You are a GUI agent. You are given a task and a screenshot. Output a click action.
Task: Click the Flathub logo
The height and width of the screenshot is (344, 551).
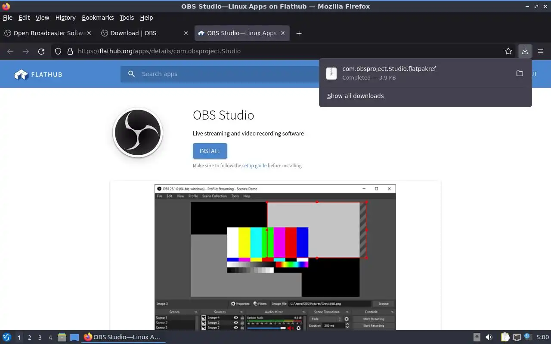[38, 74]
